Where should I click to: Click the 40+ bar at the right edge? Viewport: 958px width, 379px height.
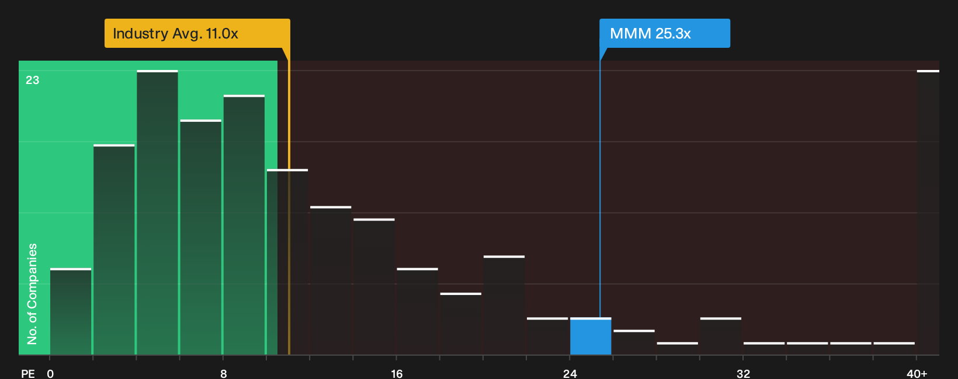pyautogui.click(x=928, y=212)
